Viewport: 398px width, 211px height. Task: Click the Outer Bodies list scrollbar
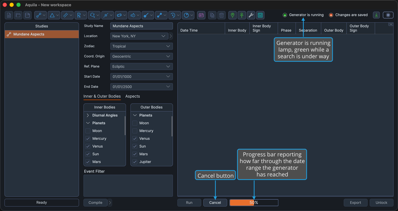(x=172, y=126)
